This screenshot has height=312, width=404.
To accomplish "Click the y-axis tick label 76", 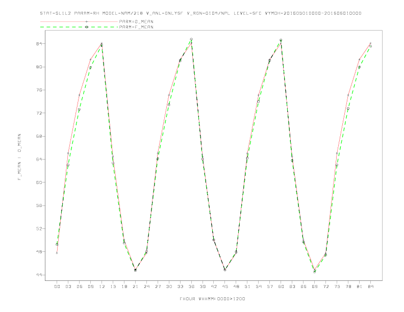I will [39, 90].
